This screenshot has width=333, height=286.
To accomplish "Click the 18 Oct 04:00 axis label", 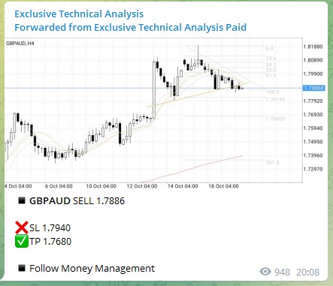I will [223, 186].
